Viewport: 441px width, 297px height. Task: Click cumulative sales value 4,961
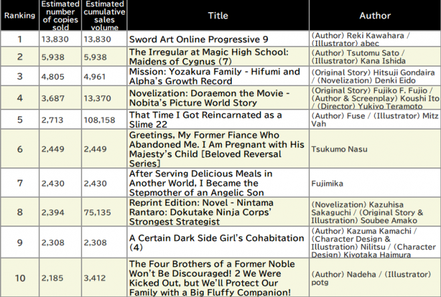pyautogui.click(x=94, y=77)
